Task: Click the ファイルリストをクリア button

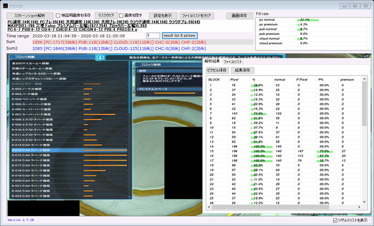Action: [x=196, y=16]
